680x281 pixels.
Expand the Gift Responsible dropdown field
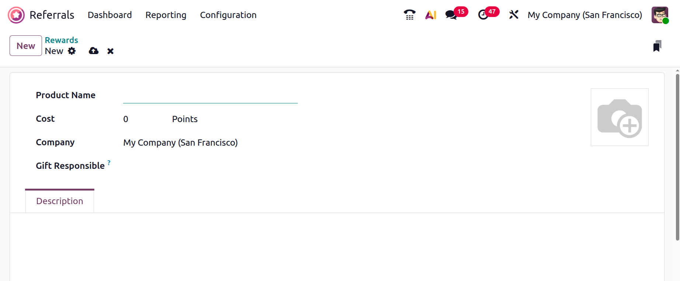tap(210, 166)
